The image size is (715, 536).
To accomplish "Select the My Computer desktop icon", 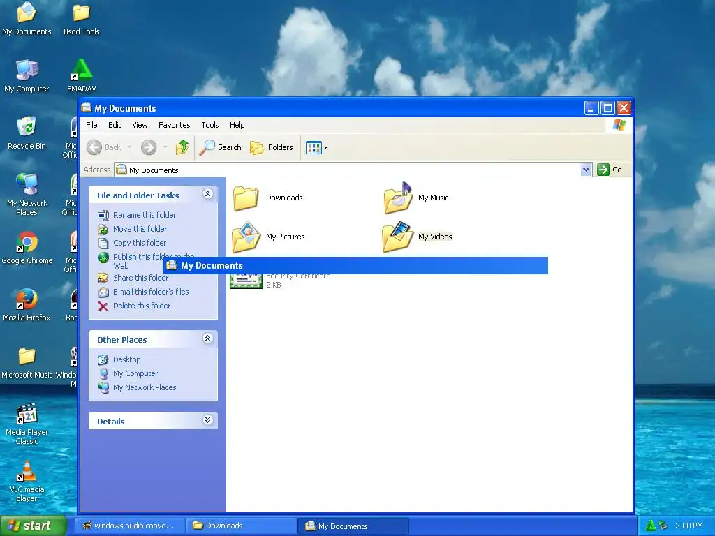I will tap(27, 76).
